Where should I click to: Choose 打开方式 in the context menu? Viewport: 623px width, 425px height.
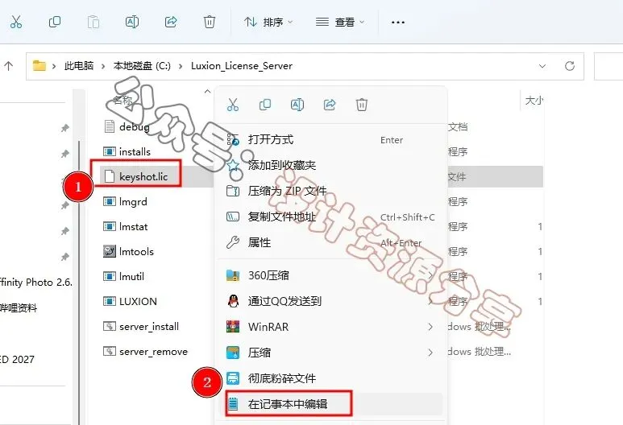click(331, 140)
